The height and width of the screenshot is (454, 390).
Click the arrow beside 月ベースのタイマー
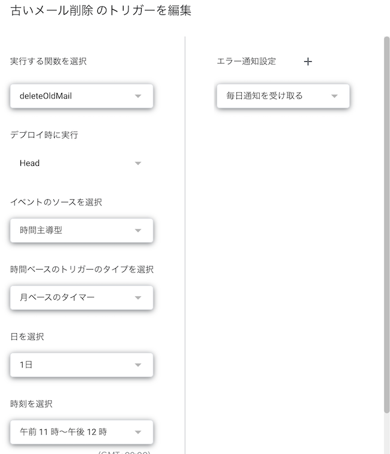click(138, 298)
